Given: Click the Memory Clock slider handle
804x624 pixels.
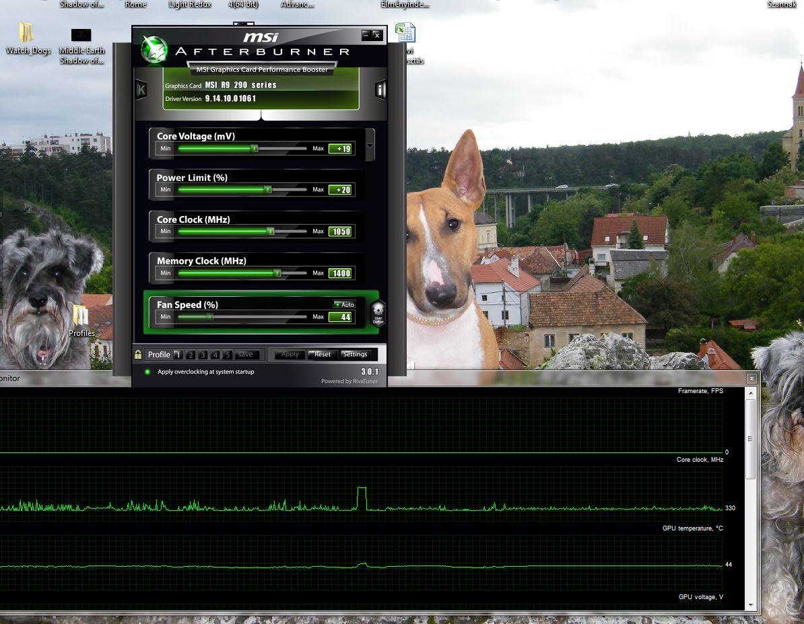Looking at the screenshot, I should pyautogui.click(x=277, y=273).
